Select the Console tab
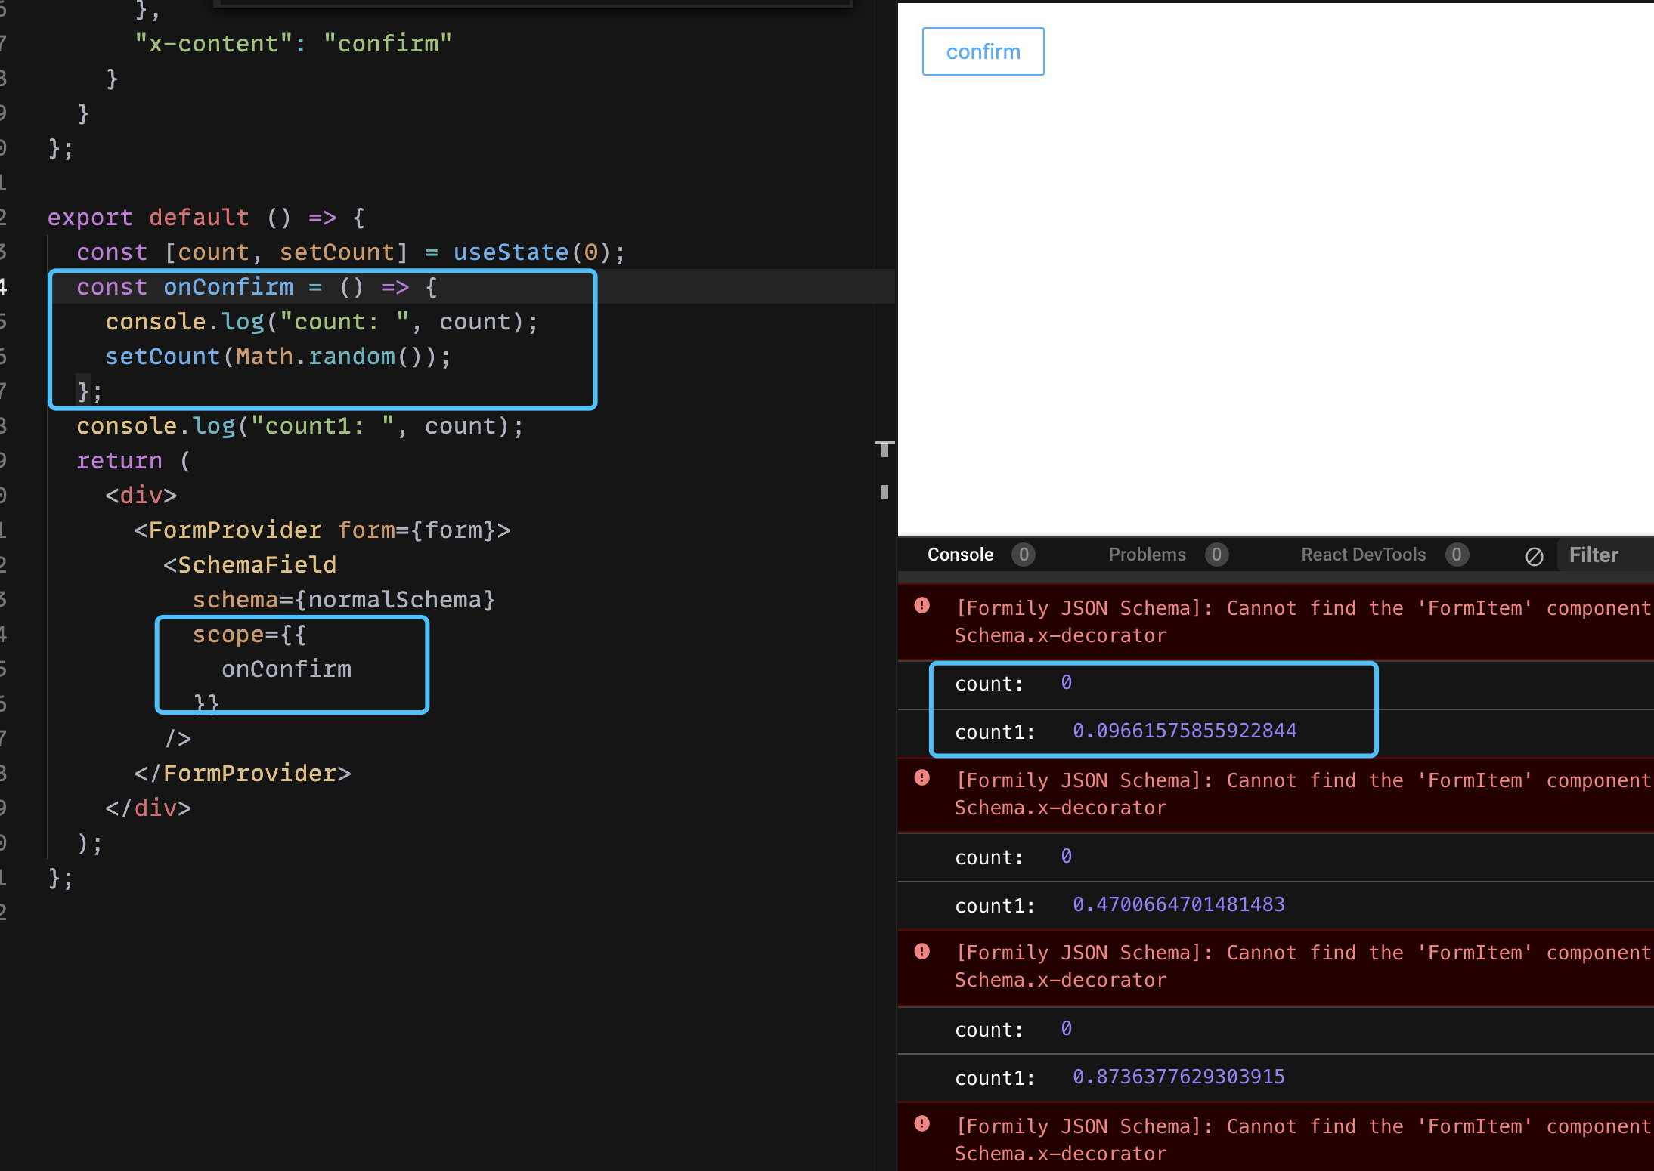1654x1171 pixels. 960,555
